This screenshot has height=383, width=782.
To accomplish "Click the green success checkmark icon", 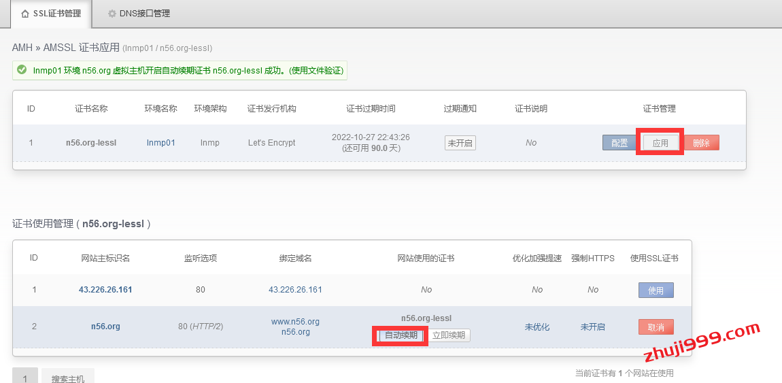I will tap(22, 70).
